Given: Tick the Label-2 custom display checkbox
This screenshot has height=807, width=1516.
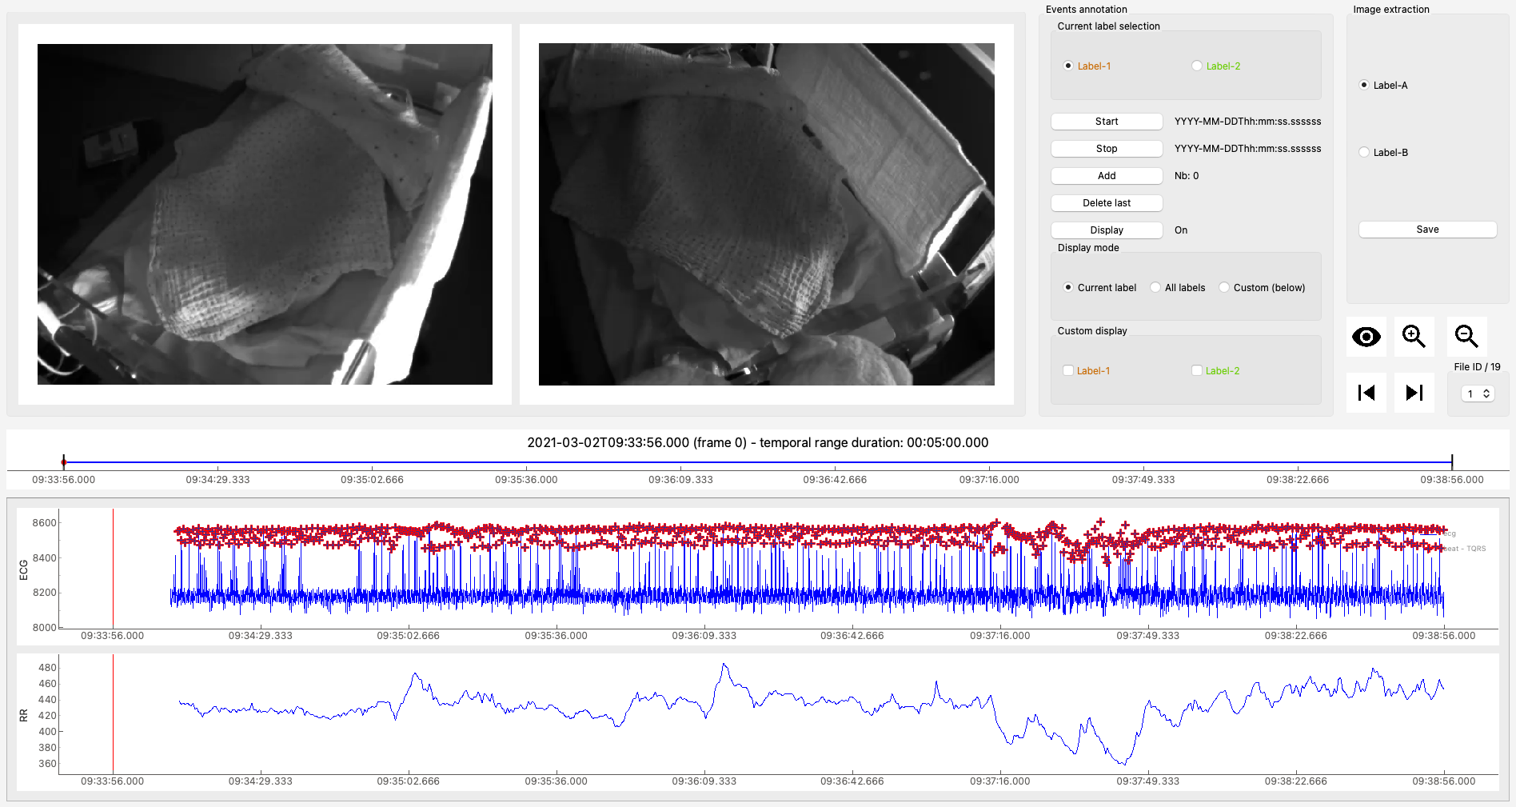Looking at the screenshot, I should [1197, 370].
